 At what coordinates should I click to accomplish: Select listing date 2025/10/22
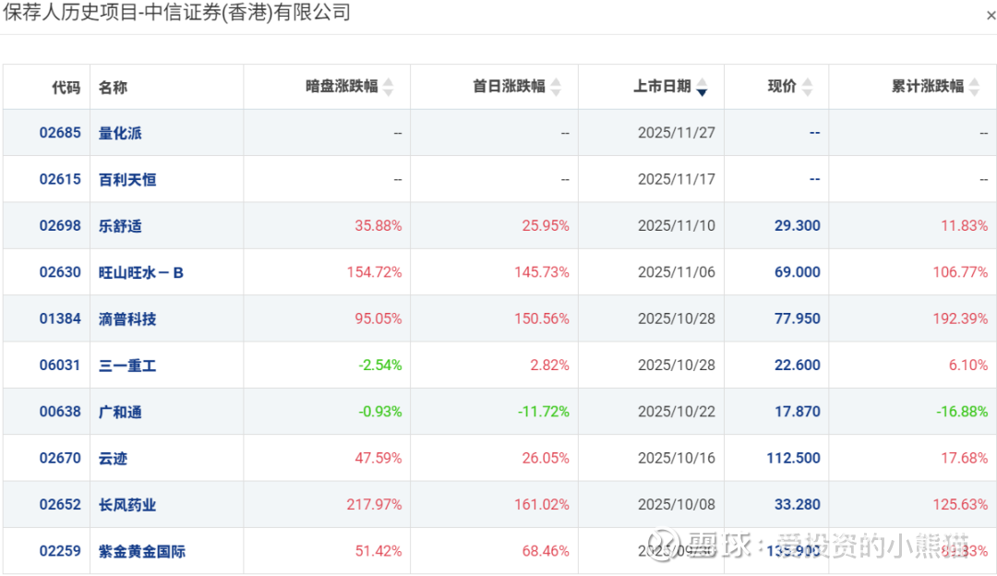coord(677,412)
